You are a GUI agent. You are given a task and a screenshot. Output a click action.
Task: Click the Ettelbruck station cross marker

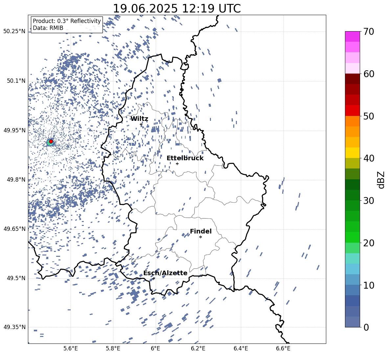(177, 164)
